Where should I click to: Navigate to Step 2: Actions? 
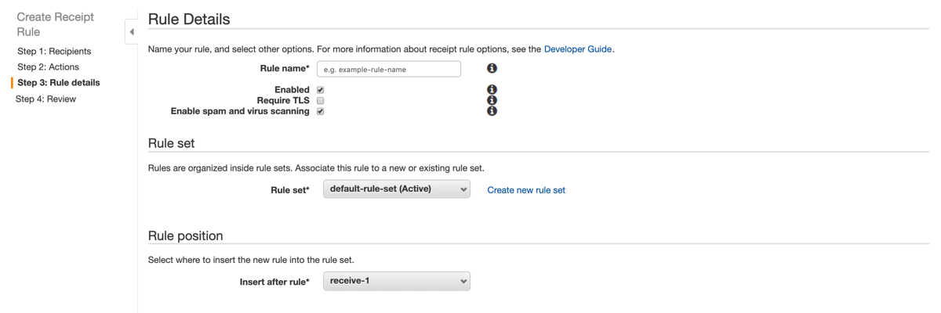[48, 67]
